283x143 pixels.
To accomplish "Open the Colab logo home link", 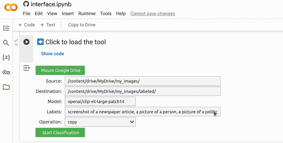I will point(10,8).
